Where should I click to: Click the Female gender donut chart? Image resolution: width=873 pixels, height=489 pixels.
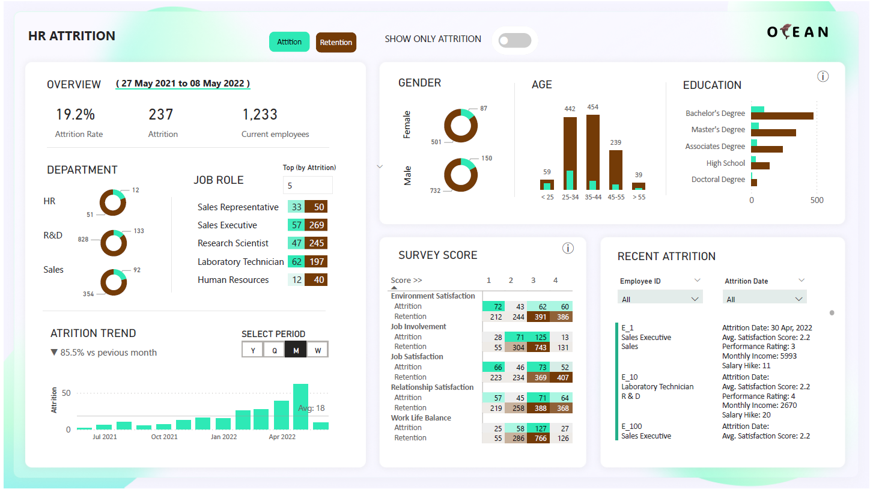[460, 126]
